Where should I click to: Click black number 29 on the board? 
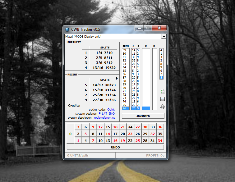pos(145,134)
